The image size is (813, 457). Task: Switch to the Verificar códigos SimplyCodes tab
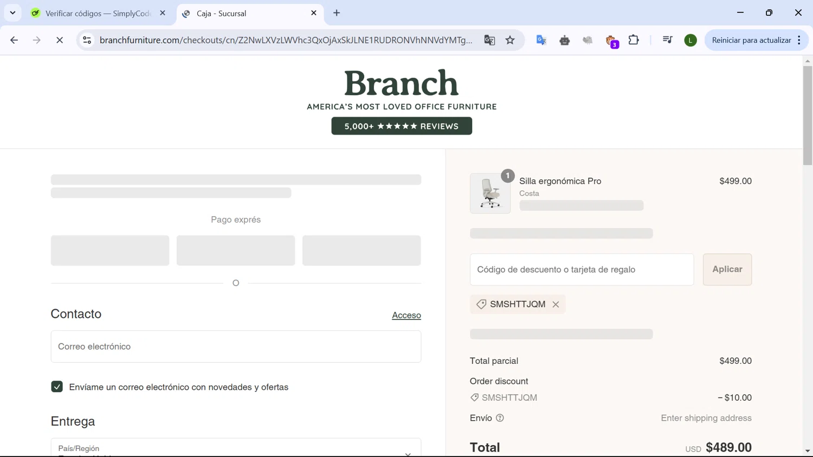tap(98, 14)
